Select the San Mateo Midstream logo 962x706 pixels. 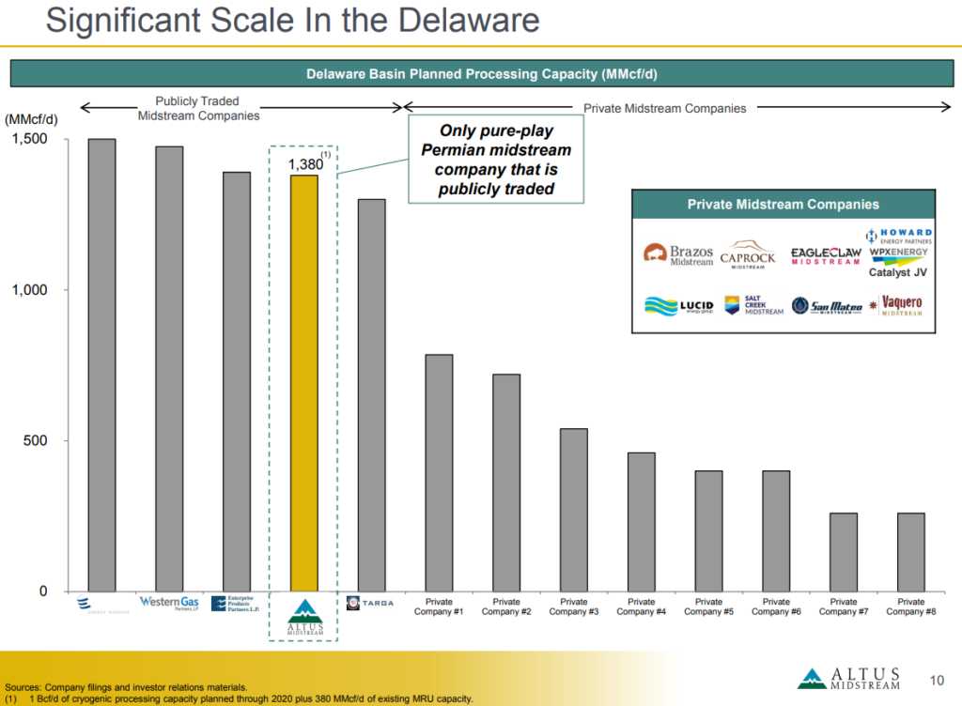point(826,306)
